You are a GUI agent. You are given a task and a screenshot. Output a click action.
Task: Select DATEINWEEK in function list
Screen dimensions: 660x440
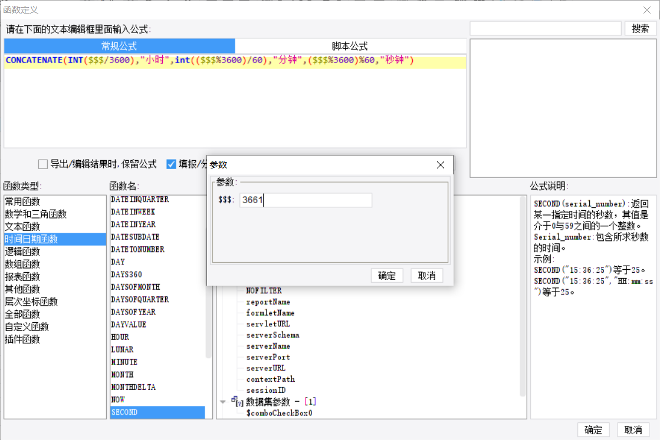pos(157,212)
